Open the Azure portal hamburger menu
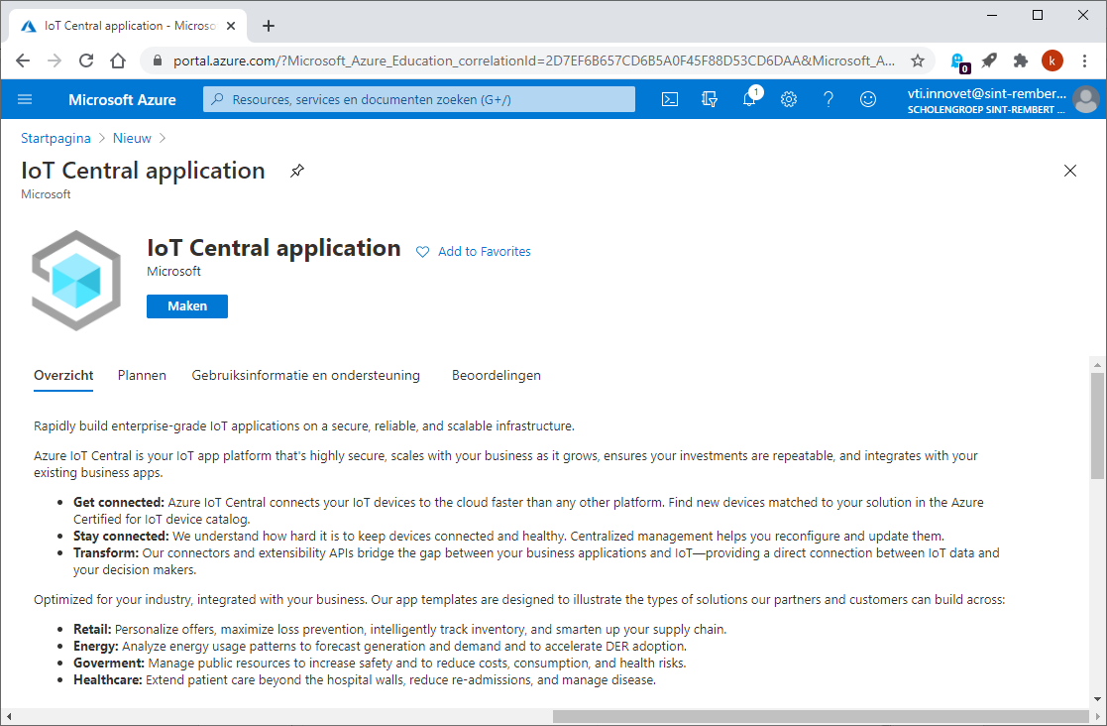The image size is (1107, 726). coord(25,99)
